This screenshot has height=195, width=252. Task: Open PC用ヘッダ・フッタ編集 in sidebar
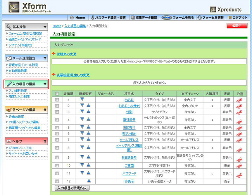coord(24,122)
